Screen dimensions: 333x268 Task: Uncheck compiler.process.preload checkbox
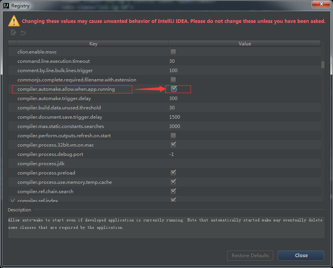pyautogui.click(x=173, y=173)
